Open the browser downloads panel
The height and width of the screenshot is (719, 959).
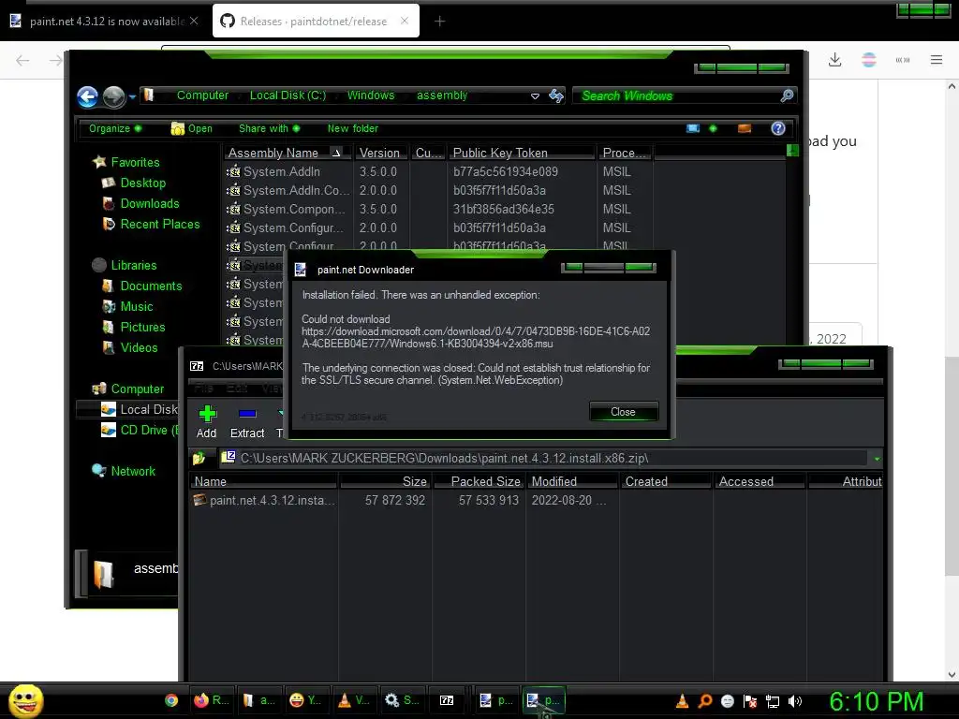[834, 59]
